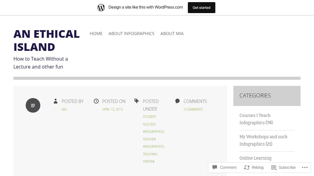The height and width of the screenshot is (176, 314).
Task: Click the author person icon
Action: point(56,101)
